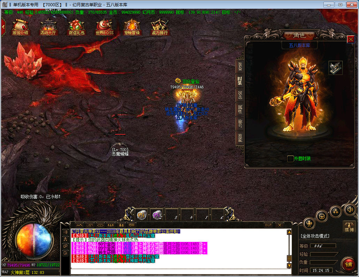Click the 五八版本库 name in character panel
Viewport: 359px width, 277px height.
[x=299, y=45]
